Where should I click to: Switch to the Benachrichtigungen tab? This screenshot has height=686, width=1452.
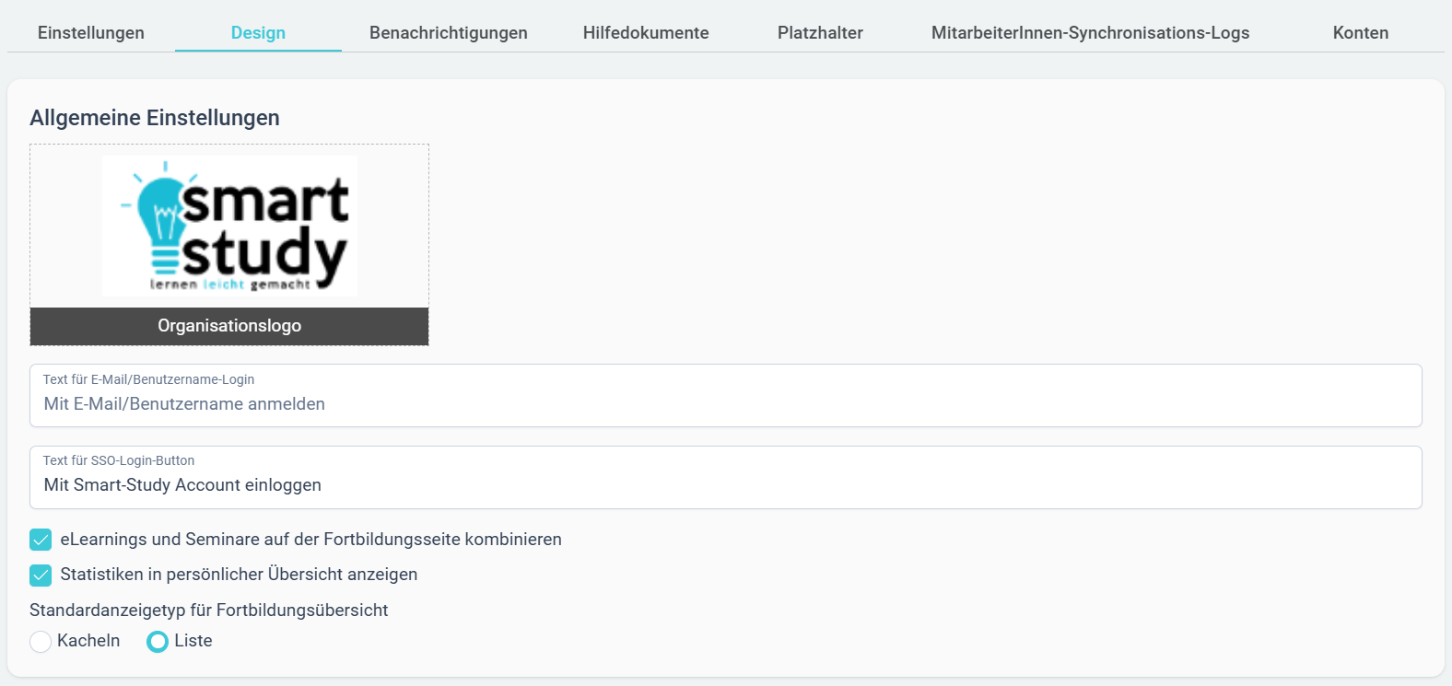point(449,33)
